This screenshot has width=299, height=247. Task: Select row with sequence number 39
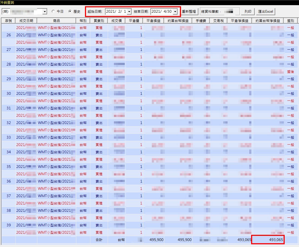[x=149, y=225]
